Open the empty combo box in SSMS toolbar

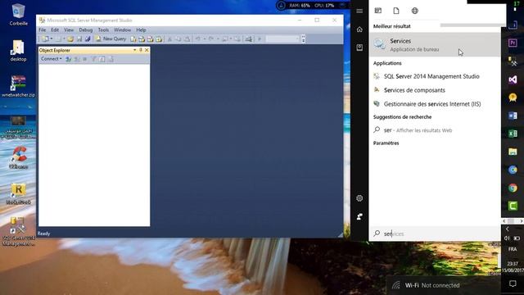(282, 39)
